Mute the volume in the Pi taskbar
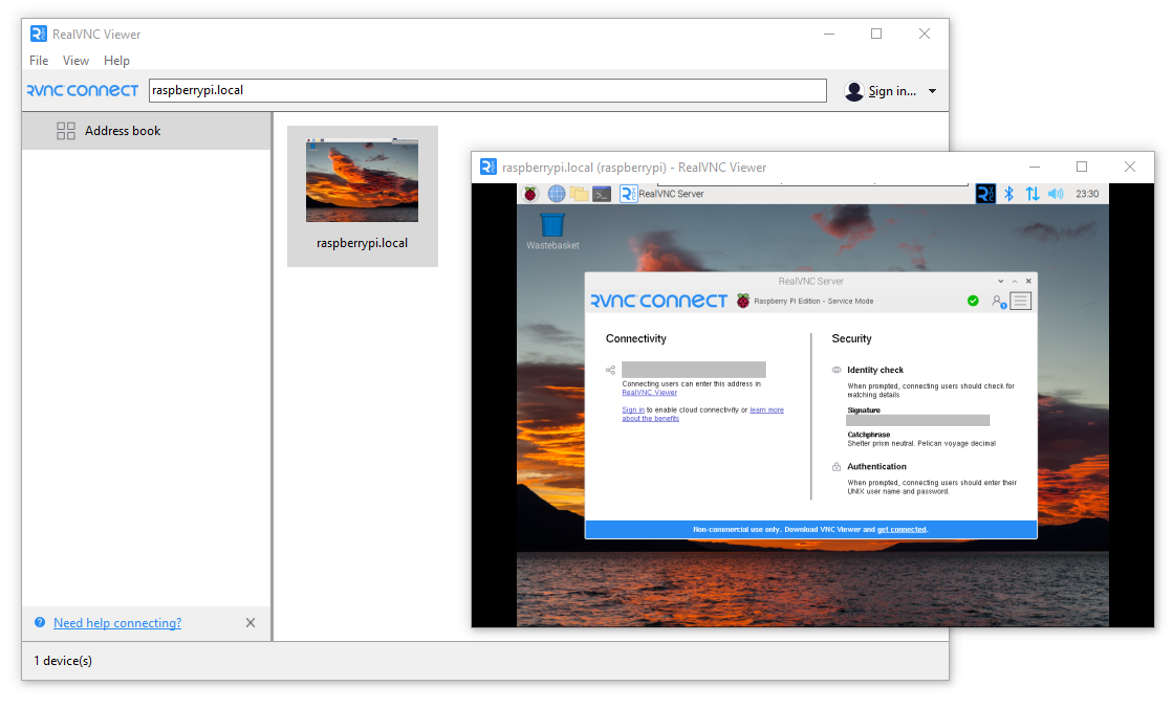1173x708 pixels. pos(1056,193)
